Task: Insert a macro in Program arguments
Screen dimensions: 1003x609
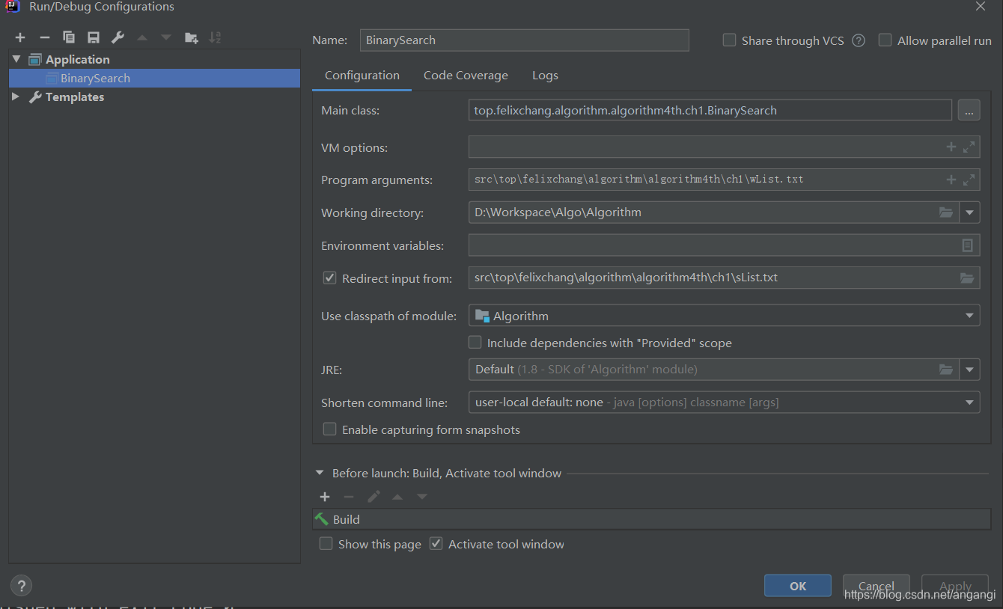Action: coord(951,180)
